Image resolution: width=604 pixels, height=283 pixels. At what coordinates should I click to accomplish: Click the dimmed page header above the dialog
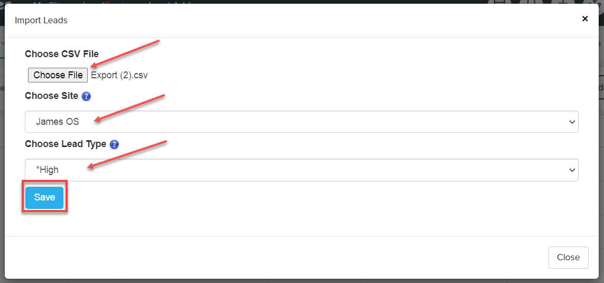click(264, 2)
